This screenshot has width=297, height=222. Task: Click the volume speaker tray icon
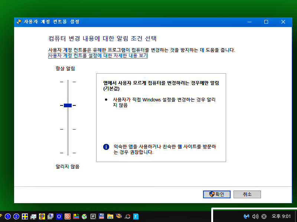[255, 216]
